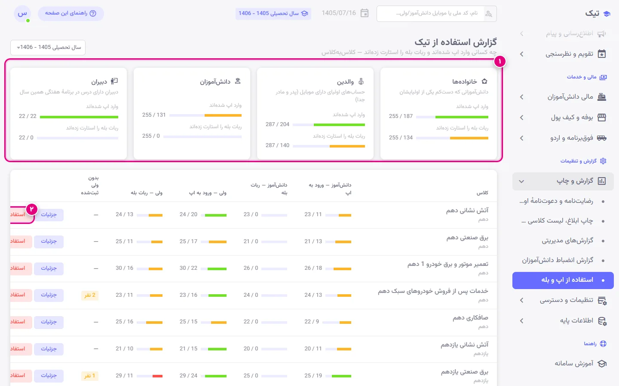Open گزارش انضباط دانش‌آموزان menu item

point(563,260)
